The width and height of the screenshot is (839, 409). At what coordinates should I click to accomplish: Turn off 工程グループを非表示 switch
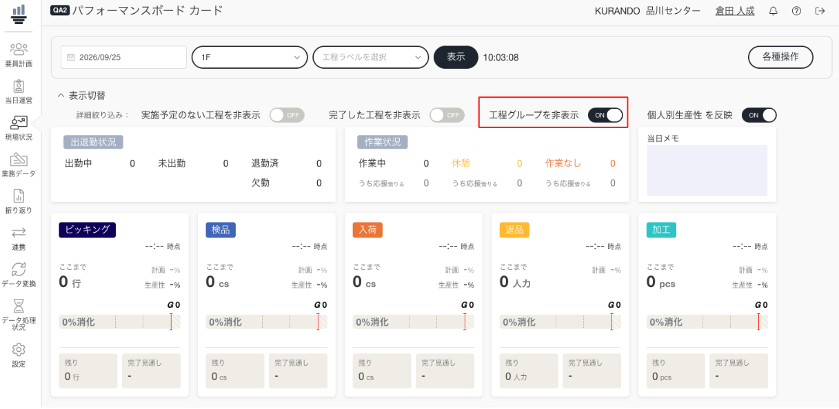click(605, 115)
